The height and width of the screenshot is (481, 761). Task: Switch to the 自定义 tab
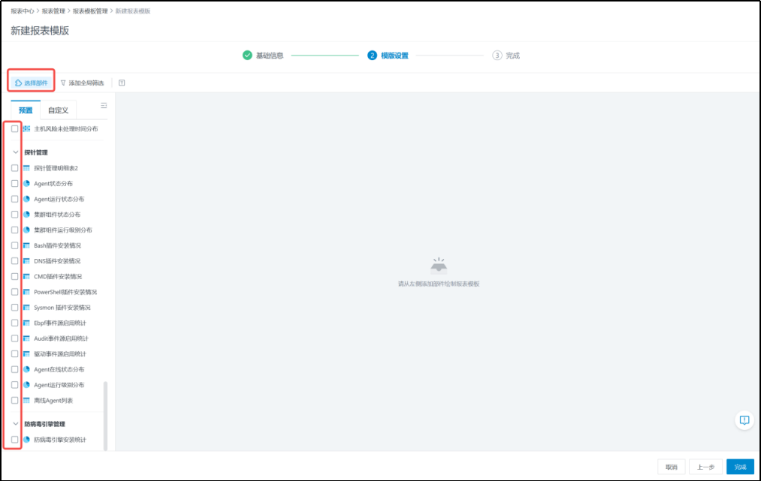59,110
